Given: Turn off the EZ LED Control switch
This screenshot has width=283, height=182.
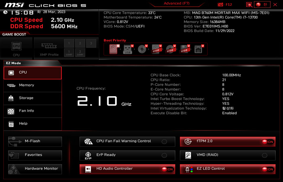Looking at the screenshot, I should 268,169.
